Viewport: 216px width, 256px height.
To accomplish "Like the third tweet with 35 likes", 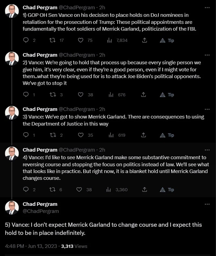I will 80,135.
